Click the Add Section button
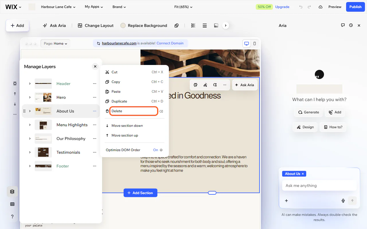Viewport: 367px width, 229px height. click(140, 193)
